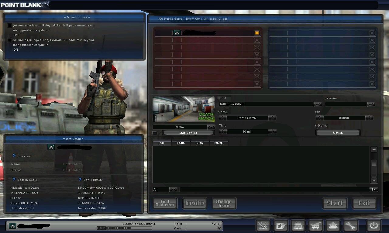Click the chat scrollbar thumb
The width and height of the screenshot is (389, 233).
[x=374, y=164]
